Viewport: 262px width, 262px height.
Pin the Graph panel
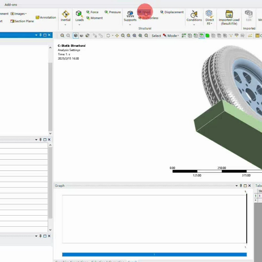241,186
